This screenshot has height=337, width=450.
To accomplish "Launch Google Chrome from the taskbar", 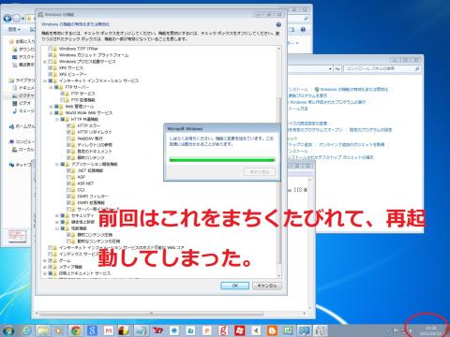I will 76,330.
